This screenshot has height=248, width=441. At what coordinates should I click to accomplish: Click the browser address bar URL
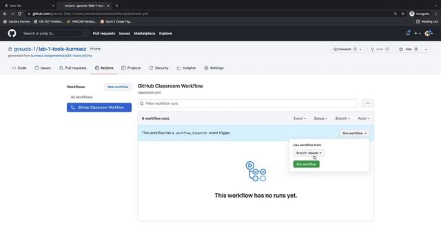(90, 14)
